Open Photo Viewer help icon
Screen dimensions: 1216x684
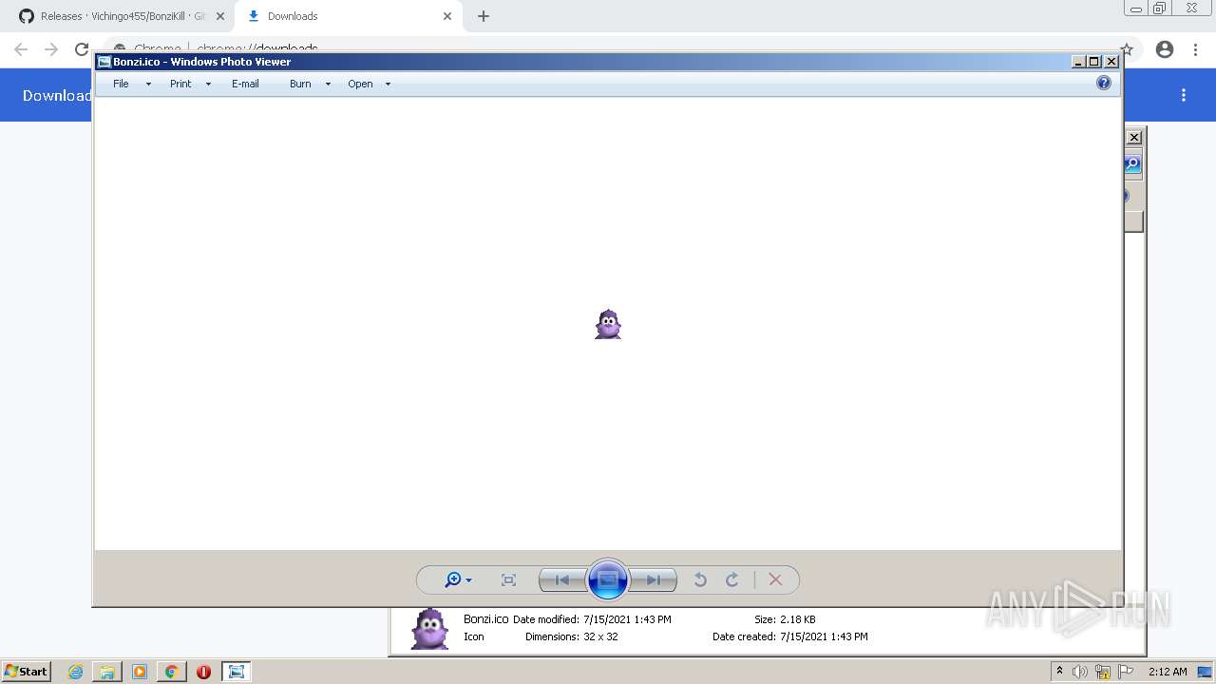(x=1104, y=84)
